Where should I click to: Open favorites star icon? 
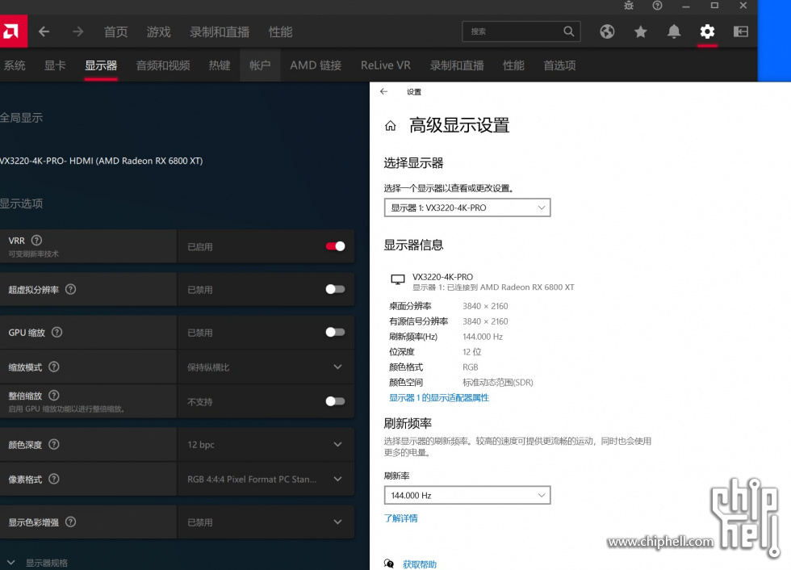(x=641, y=31)
